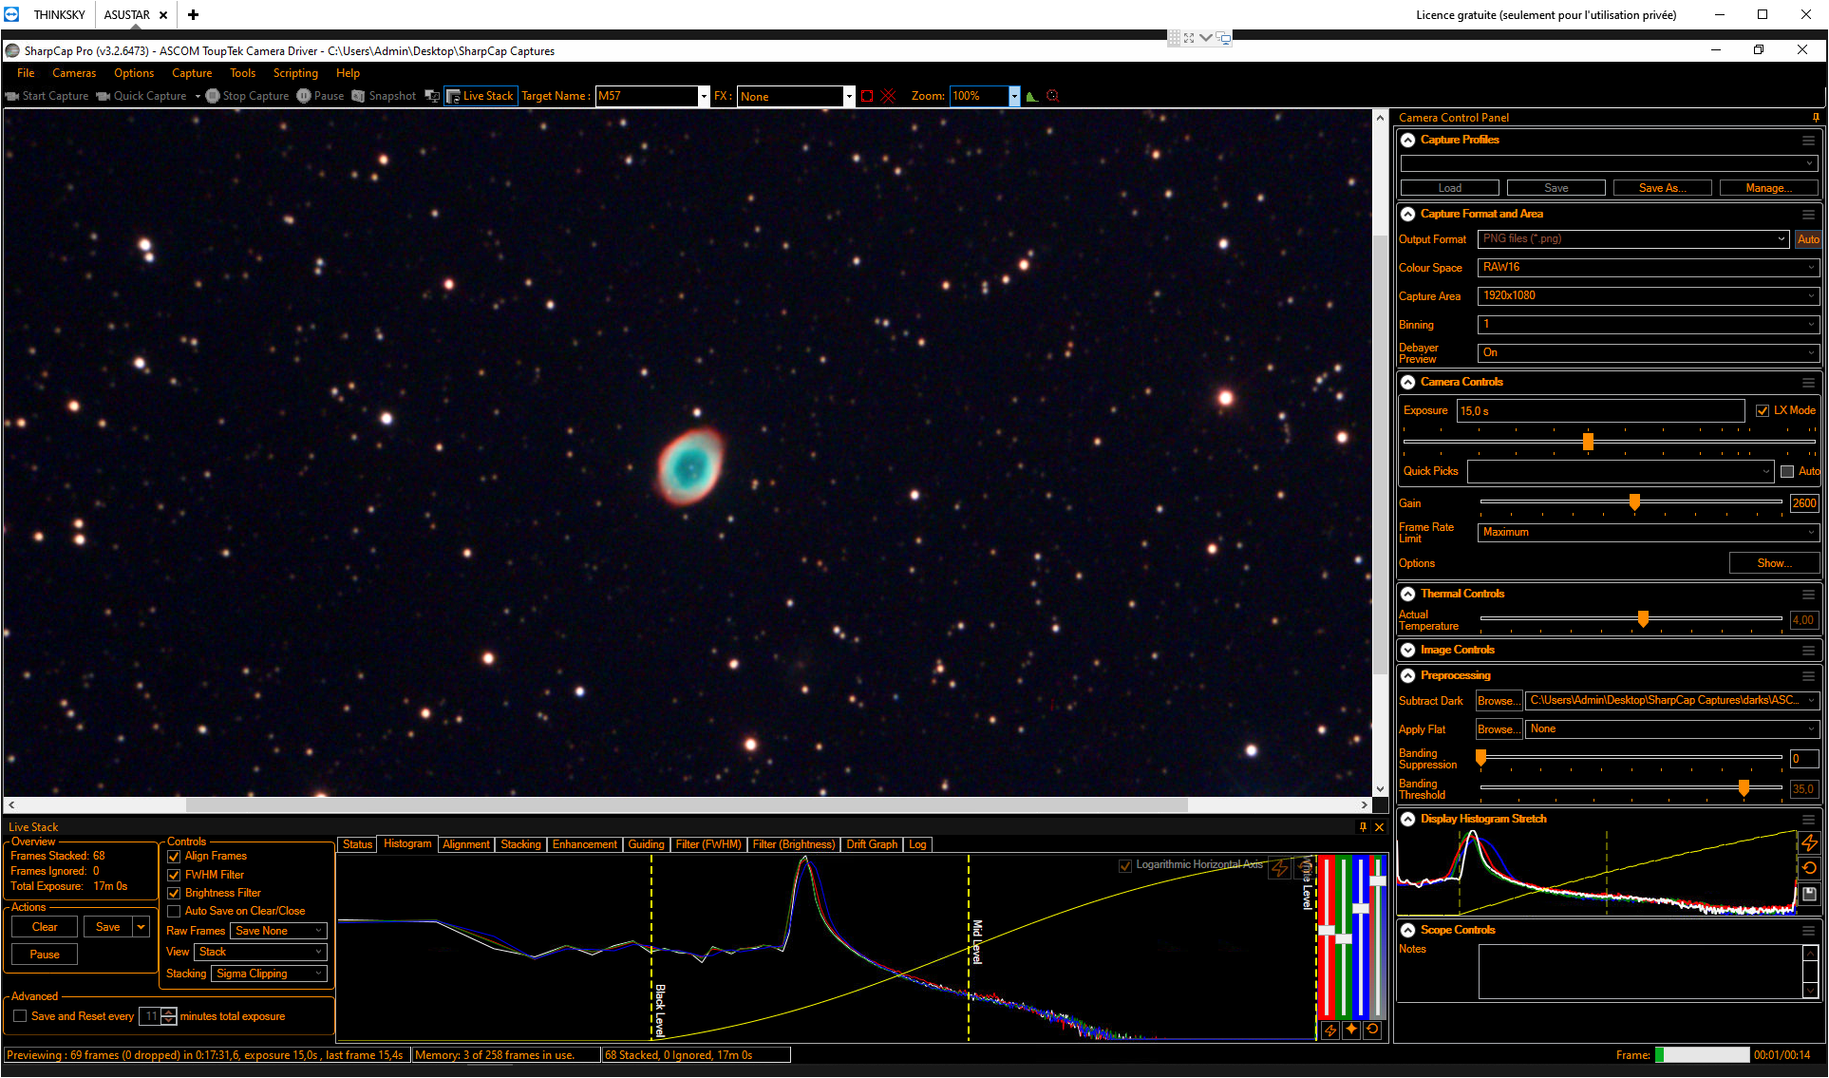The image size is (1829, 1078).
Task: Open the Scripting menu
Action: [295, 73]
